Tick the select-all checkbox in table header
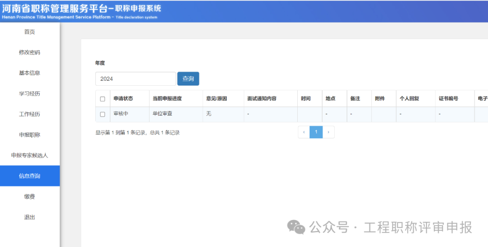488x247 pixels. pyautogui.click(x=103, y=99)
